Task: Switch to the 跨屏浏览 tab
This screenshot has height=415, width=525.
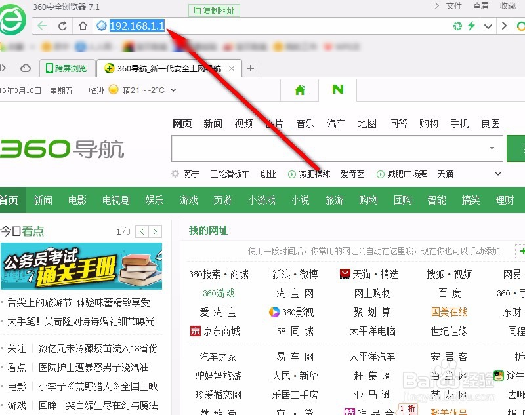Action: click(x=68, y=68)
